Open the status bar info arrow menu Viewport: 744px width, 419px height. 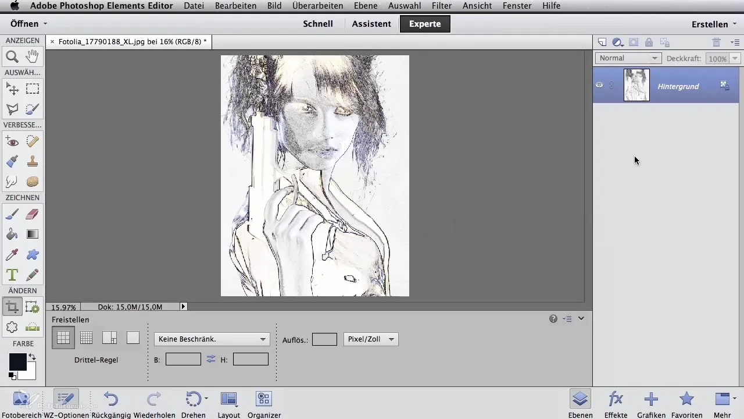184,306
